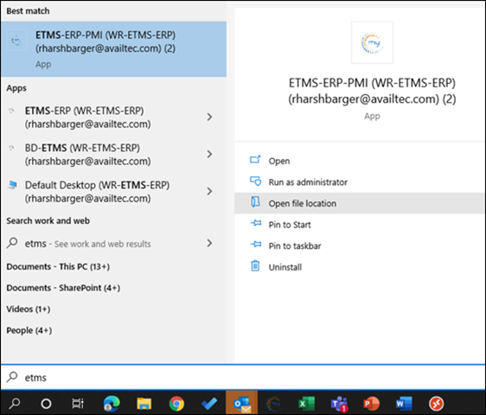Image resolution: width=486 pixels, height=415 pixels.
Task: Open the blue checkmark To Do app
Action: point(209,404)
